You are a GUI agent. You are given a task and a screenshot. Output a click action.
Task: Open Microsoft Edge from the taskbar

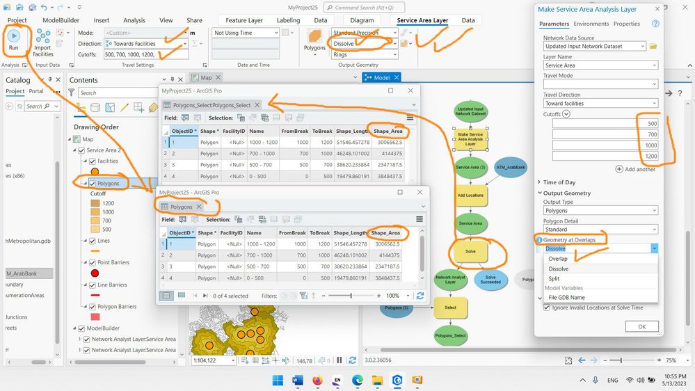click(358, 381)
